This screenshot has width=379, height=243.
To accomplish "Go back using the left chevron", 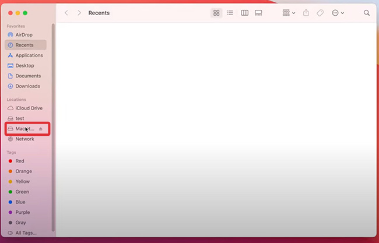I will pyautogui.click(x=66, y=13).
